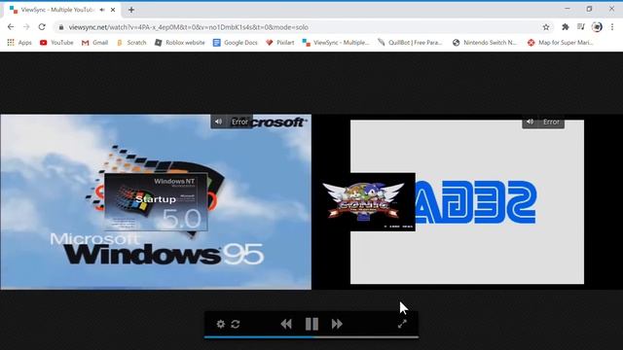This screenshot has height=350, width=623.
Task: Open the Chrome profile avatar
Action: point(597,27)
